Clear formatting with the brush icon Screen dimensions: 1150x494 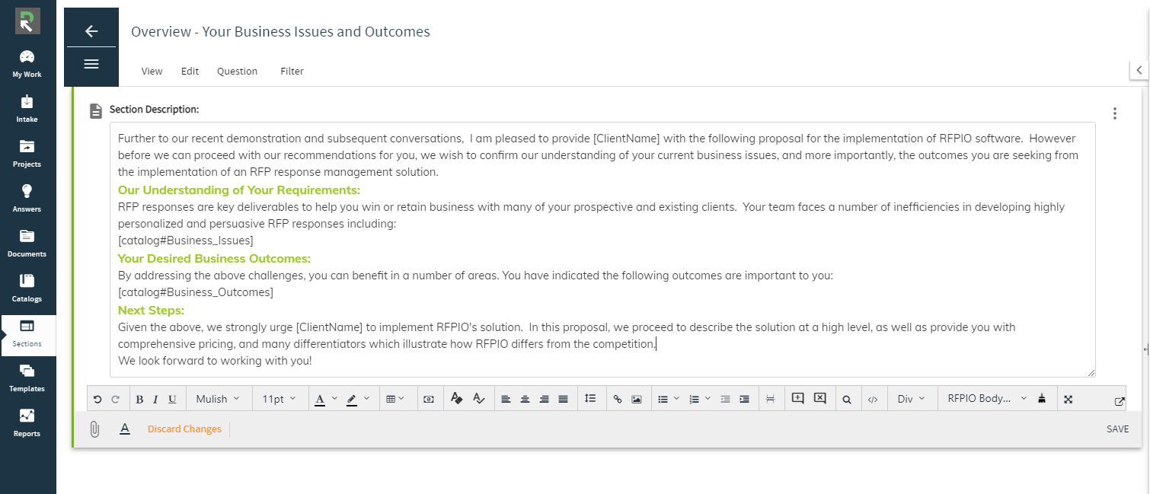[1042, 398]
